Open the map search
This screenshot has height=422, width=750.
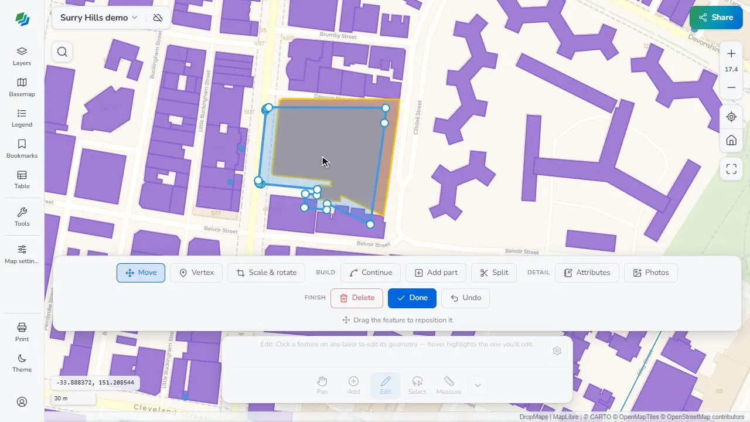click(x=62, y=52)
